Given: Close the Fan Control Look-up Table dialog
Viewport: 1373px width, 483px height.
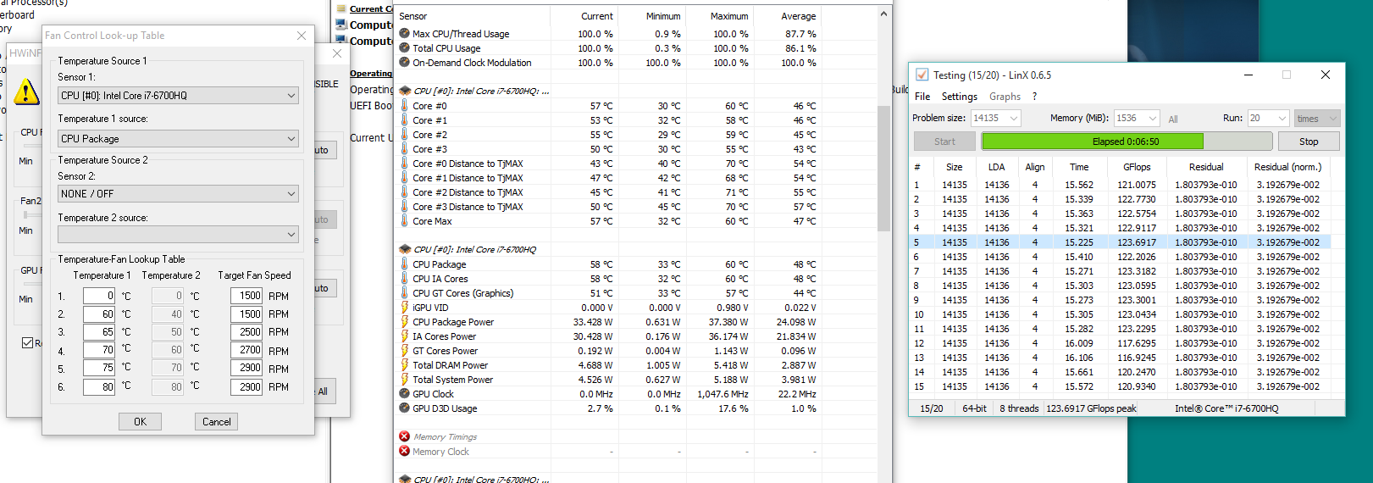Looking at the screenshot, I should [x=302, y=36].
